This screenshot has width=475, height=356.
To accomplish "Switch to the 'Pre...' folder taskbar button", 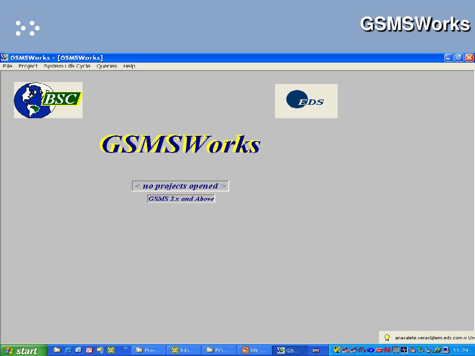I will point(149,350).
